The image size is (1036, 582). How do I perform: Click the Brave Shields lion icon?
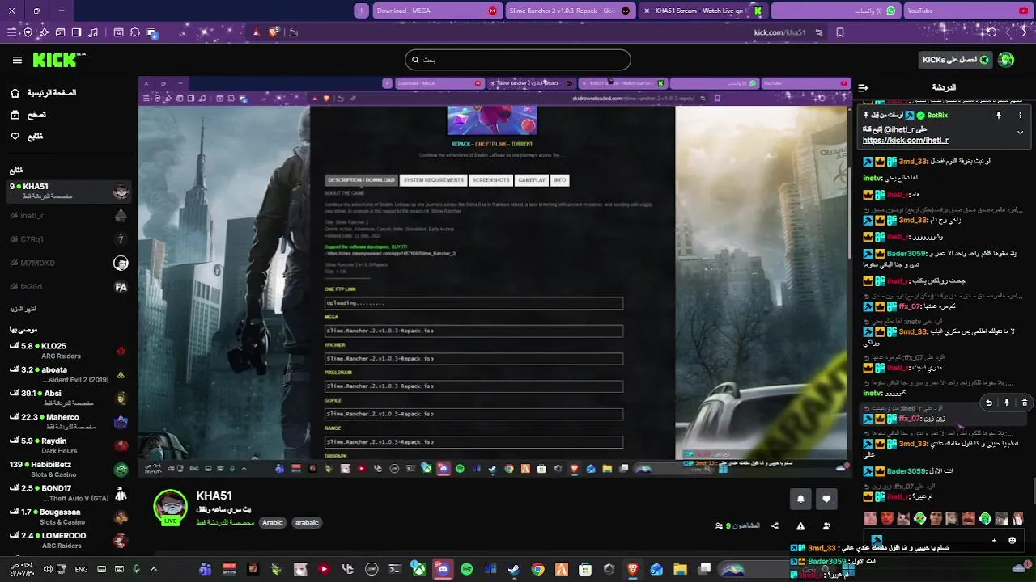coord(274,32)
